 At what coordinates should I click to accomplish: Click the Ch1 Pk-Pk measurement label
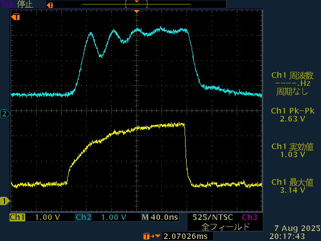pyautogui.click(x=293, y=111)
